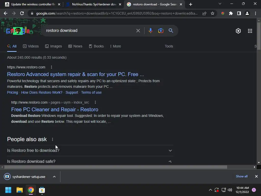Viewport: 261px width, 196px height.
Task: Open syshardener-setup.exe download options arrow
Action: pyautogui.click(x=54, y=177)
